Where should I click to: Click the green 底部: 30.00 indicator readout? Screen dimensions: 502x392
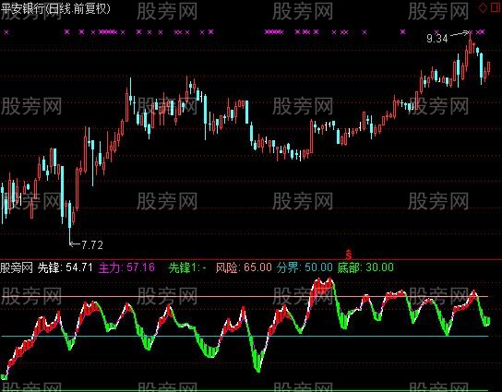365,267
